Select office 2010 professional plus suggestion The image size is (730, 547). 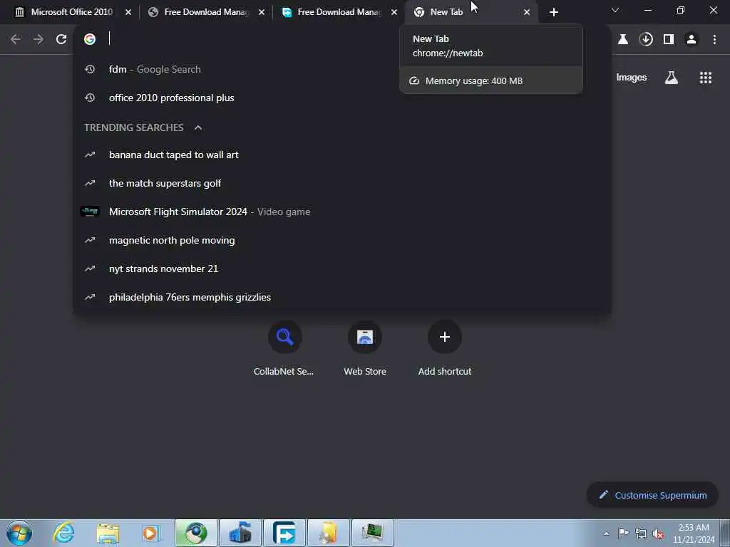pos(342,98)
